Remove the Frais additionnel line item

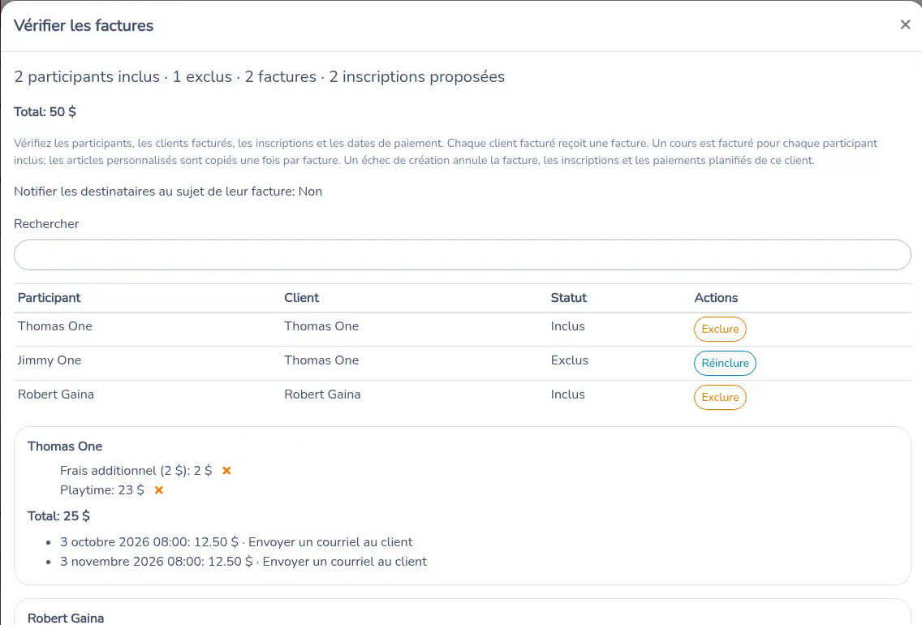point(226,470)
